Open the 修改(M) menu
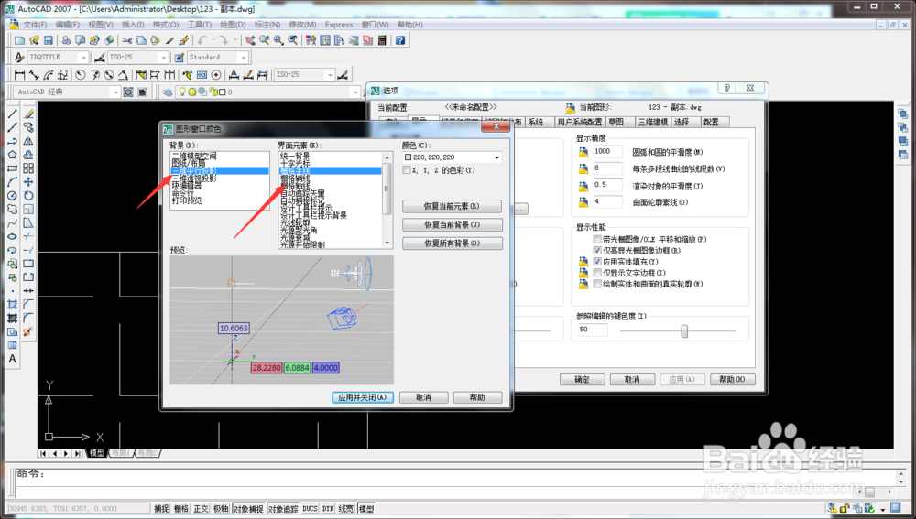This screenshot has height=519, width=916. click(302, 25)
